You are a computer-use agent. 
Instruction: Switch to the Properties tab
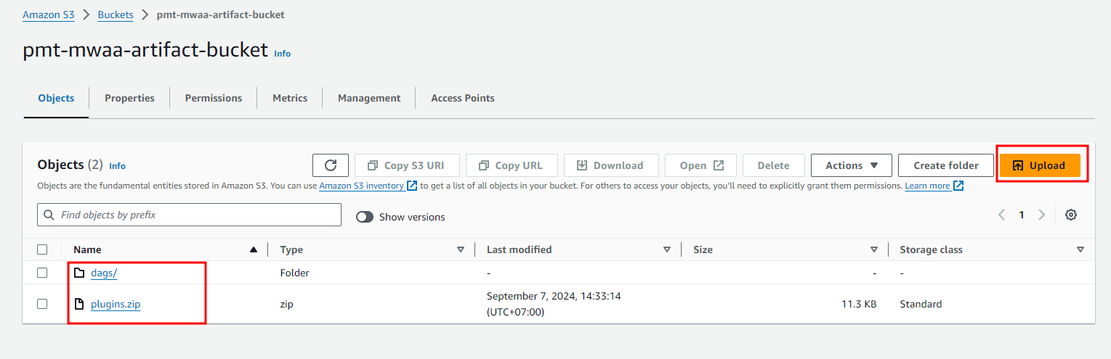point(129,98)
